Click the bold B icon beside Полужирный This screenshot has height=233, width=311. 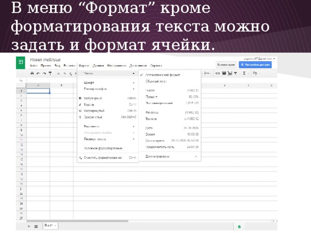[x=80, y=98]
